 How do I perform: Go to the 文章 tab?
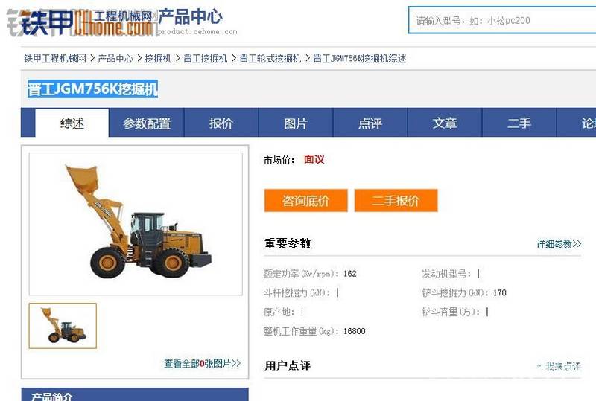(x=445, y=123)
